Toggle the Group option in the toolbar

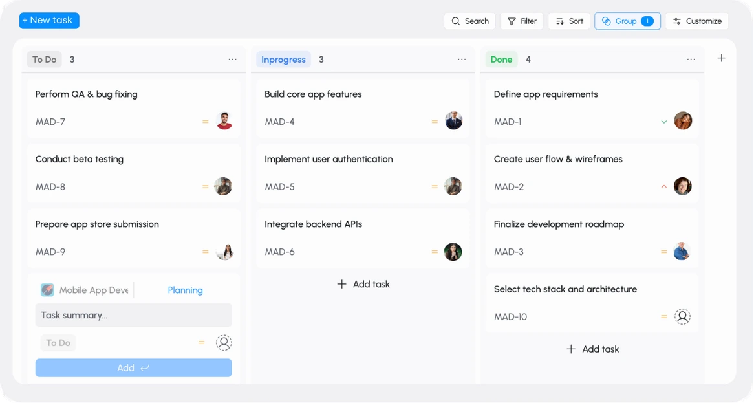pos(627,21)
